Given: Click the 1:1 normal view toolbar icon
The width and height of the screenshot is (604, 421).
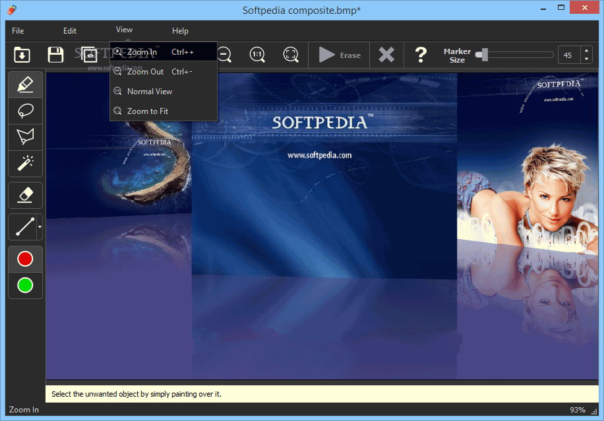Looking at the screenshot, I should [257, 55].
